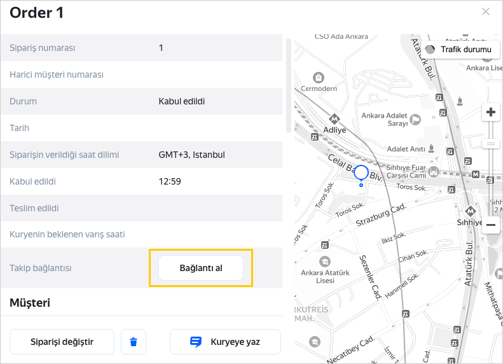
Task: Click the blue order location pin
Action: click(x=361, y=172)
